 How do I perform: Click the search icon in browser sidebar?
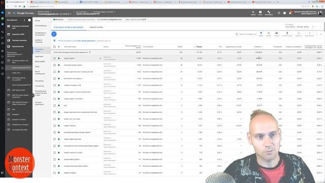point(3,32)
